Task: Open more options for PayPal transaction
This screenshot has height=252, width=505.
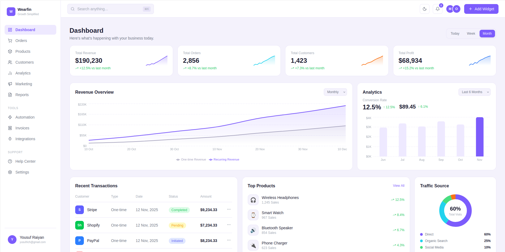Action: (x=229, y=240)
